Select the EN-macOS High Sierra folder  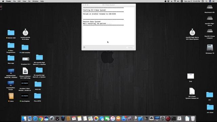point(39,57)
